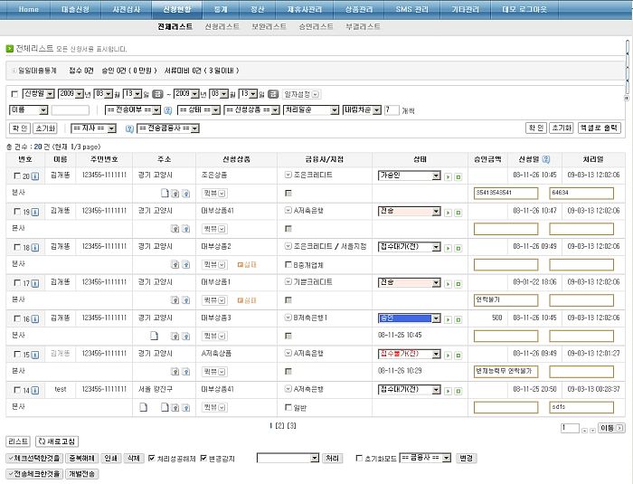Toggle the 처리성공해제 checkbox
The image size is (633, 484).
pos(152,458)
